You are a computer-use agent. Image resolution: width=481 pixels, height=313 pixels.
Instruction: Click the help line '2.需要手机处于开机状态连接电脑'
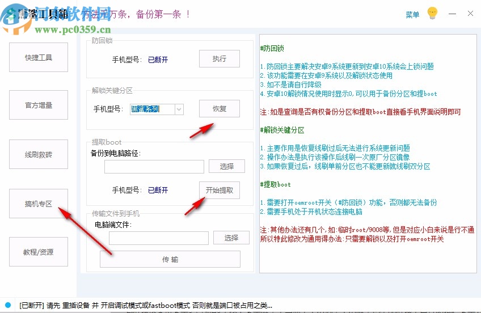coord(311,212)
